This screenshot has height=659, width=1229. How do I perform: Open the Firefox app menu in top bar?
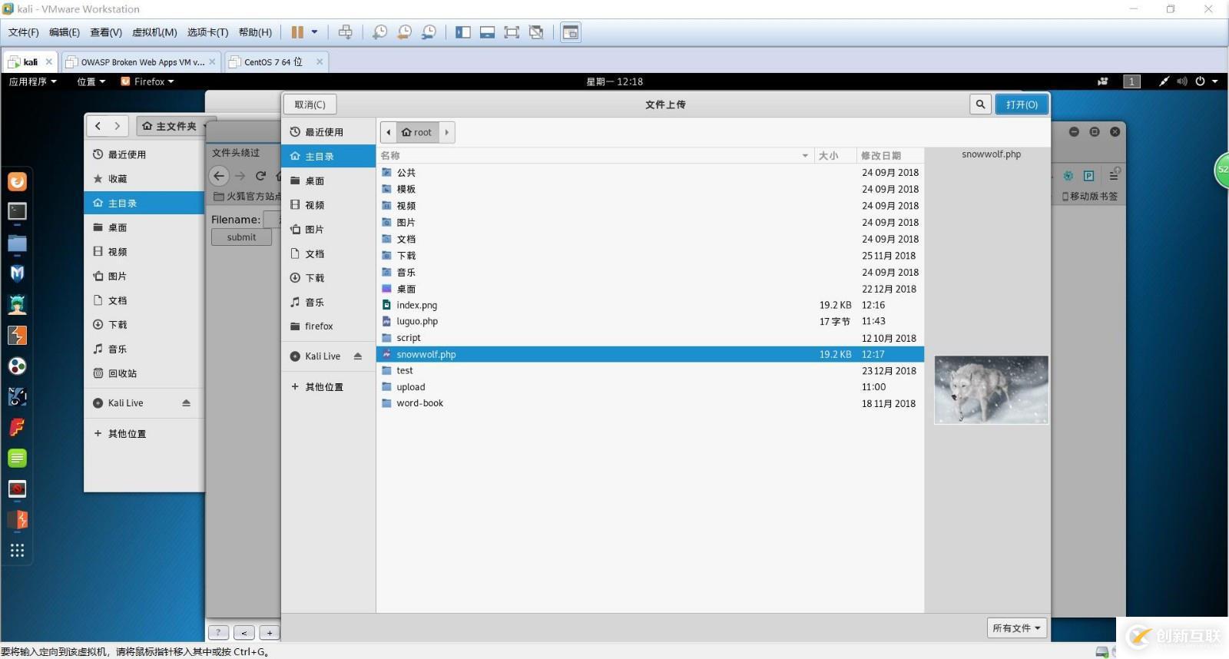pos(147,81)
